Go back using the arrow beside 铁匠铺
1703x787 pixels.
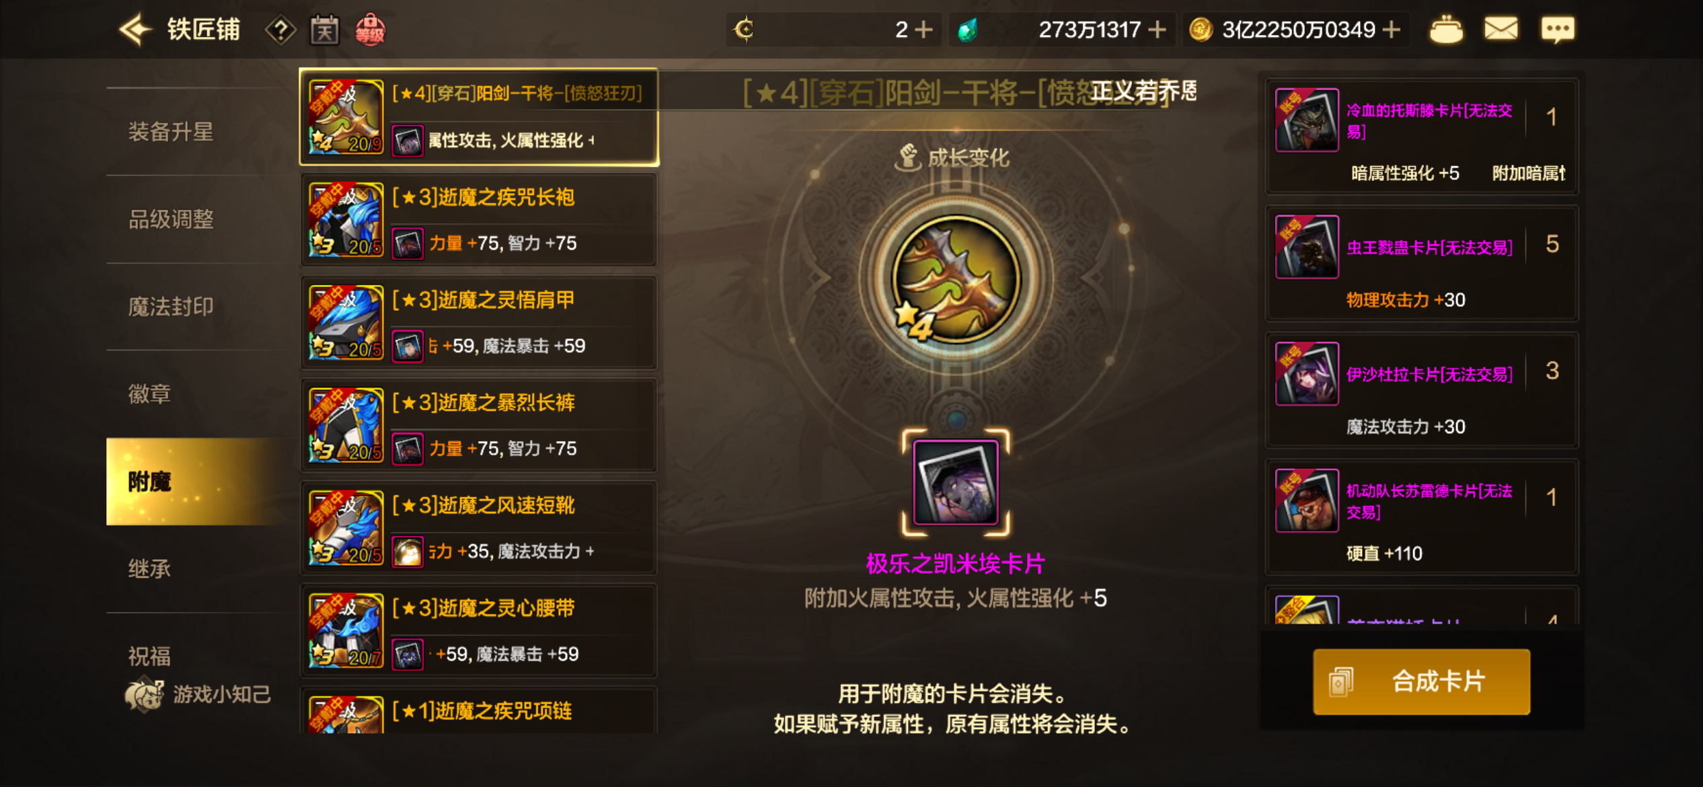click(x=135, y=30)
